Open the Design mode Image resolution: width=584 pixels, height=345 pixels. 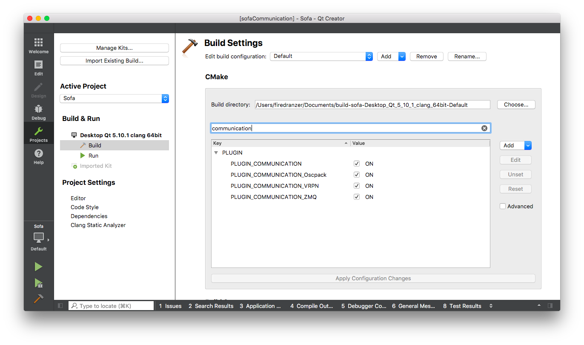click(38, 90)
